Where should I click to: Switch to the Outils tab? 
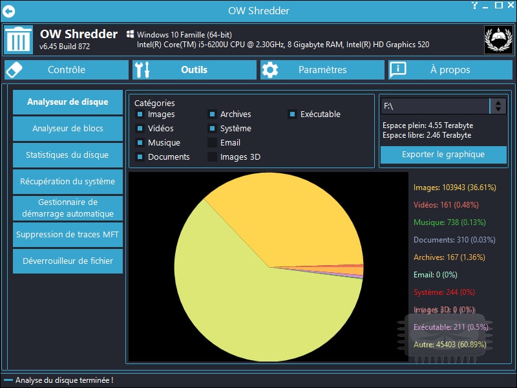pos(195,70)
